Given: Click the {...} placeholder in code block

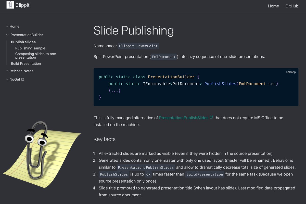Looking at the screenshot, I should (x=114, y=91).
